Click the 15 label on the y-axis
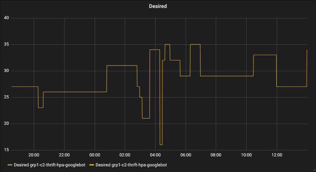 point(6,150)
